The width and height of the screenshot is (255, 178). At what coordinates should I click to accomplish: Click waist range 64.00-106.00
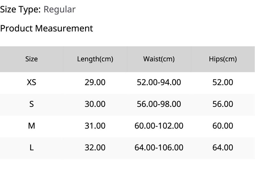[159, 148]
